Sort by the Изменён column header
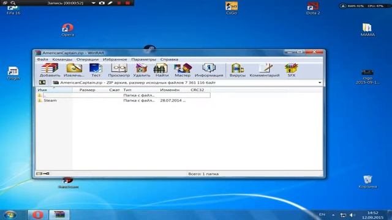The image size is (392, 220). point(170,90)
